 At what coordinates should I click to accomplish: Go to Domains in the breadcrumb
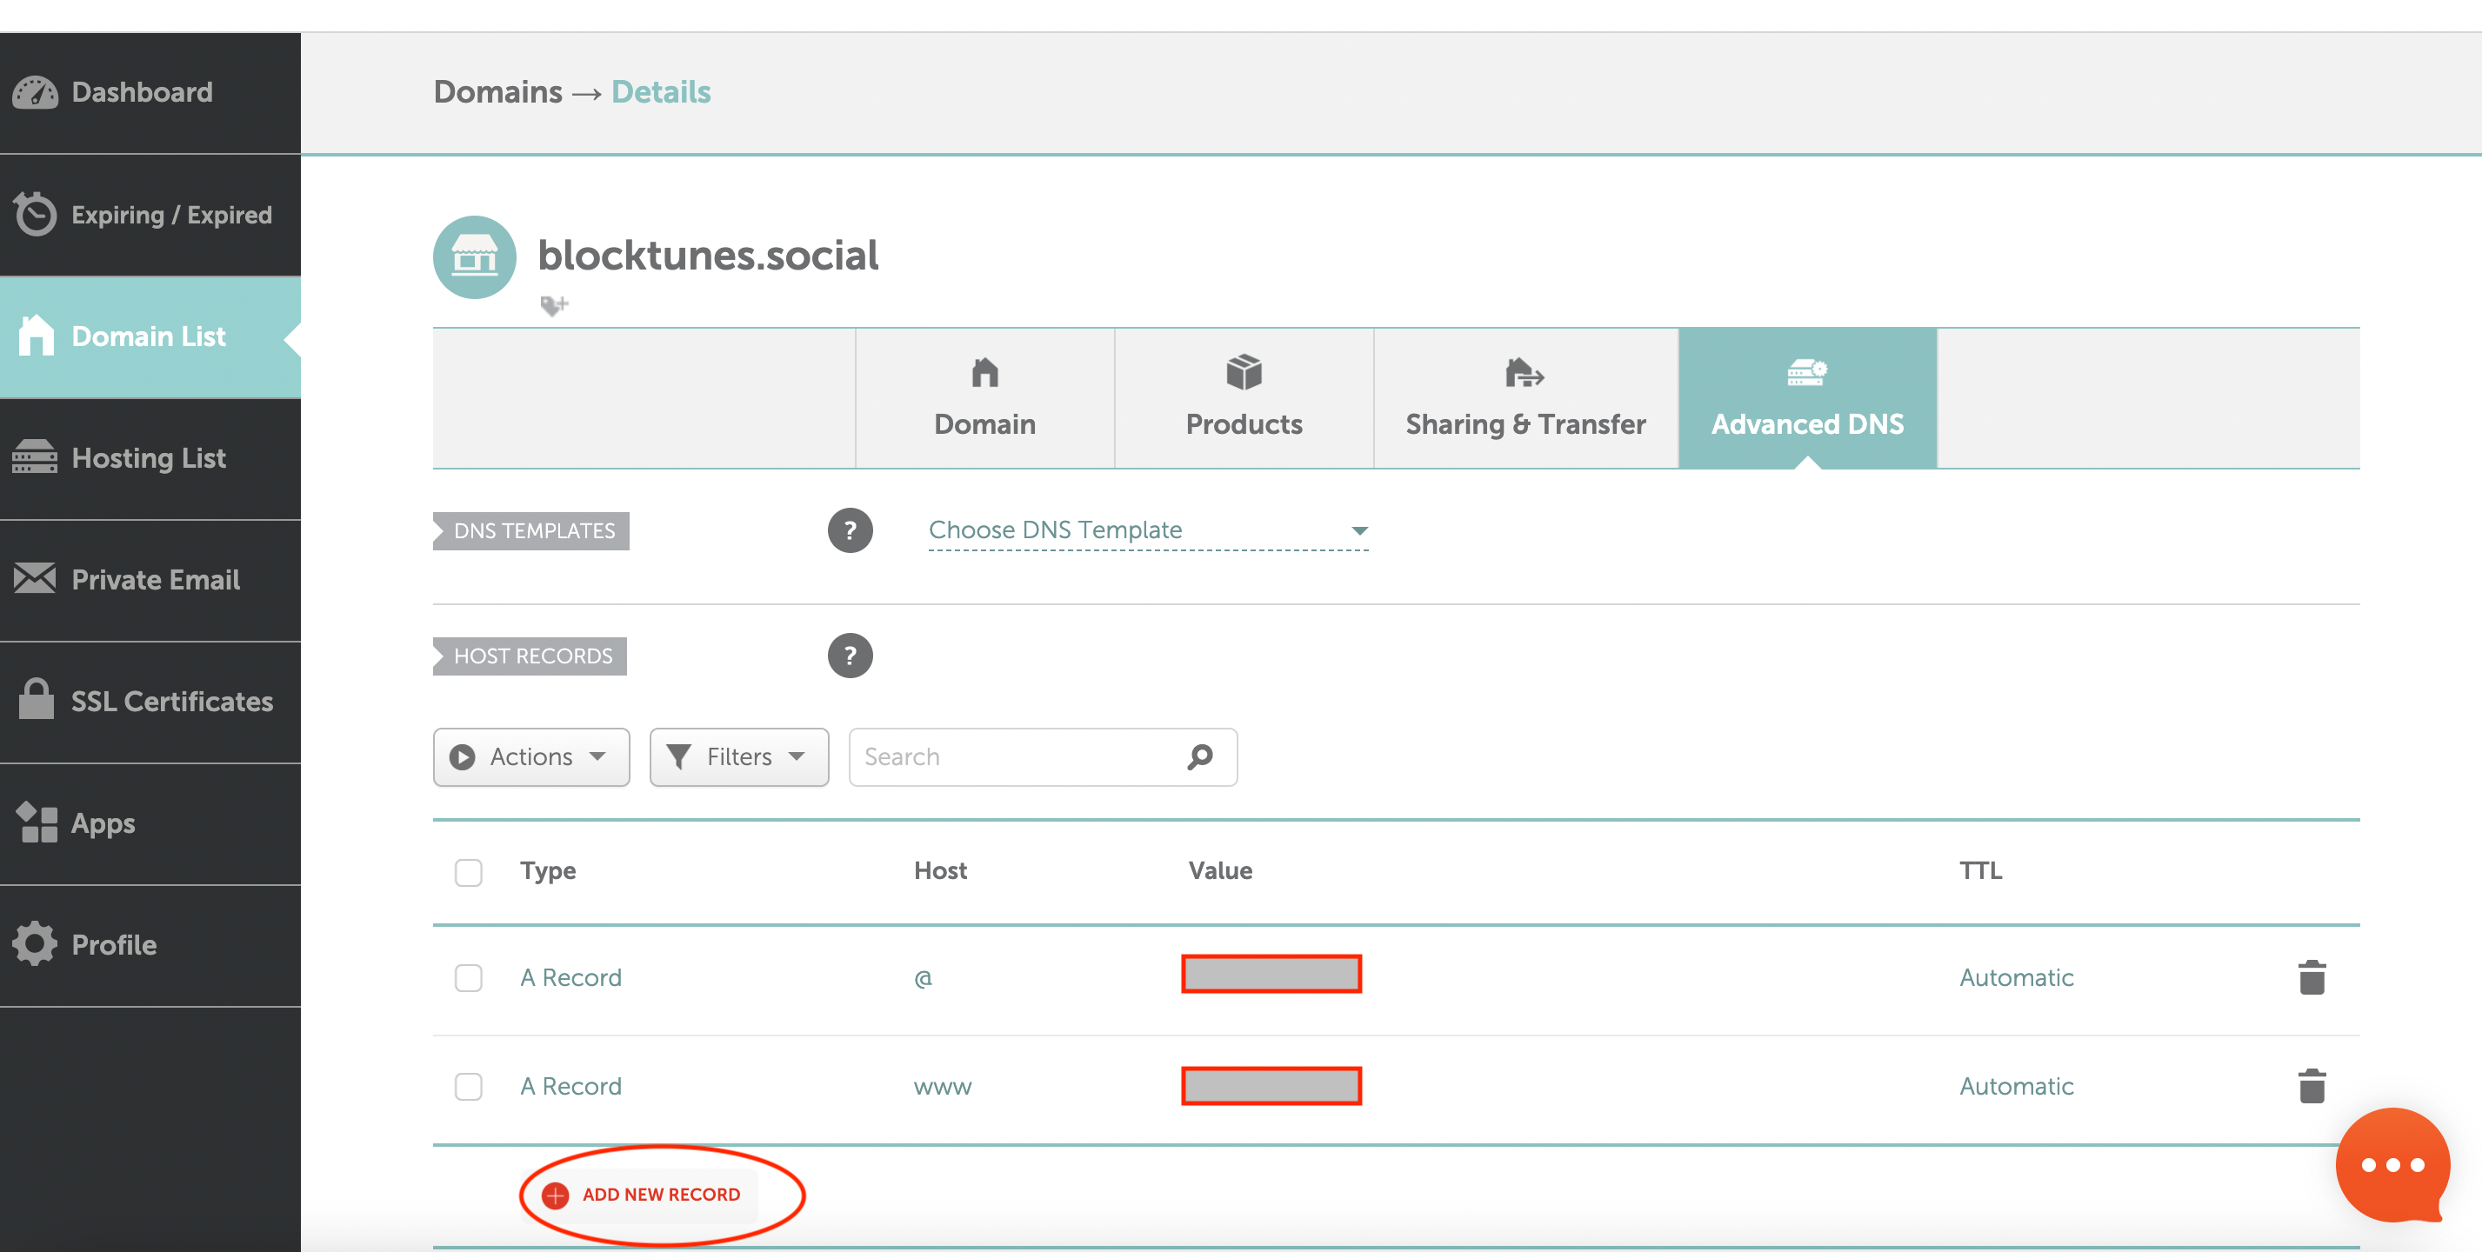coord(497,92)
